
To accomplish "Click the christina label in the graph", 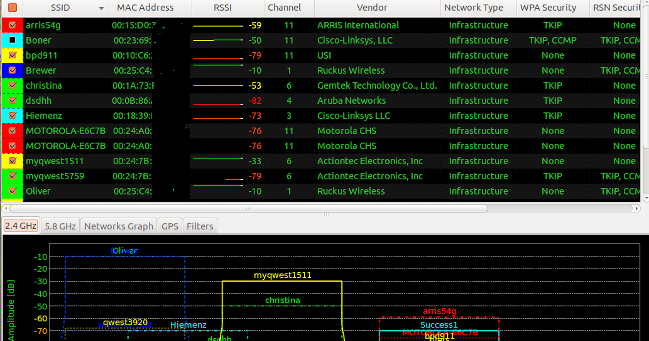I will (283, 300).
